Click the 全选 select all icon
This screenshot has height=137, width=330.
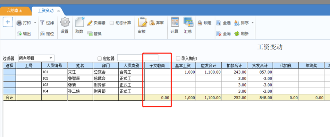pyautogui.click(x=219, y=23)
